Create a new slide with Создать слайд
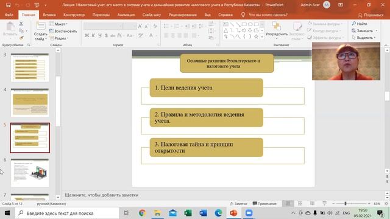 tap(41, 31)
